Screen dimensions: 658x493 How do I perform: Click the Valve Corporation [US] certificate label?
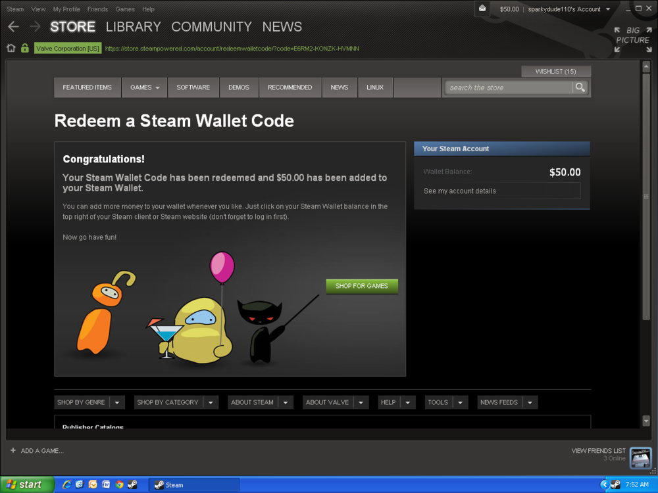tap(68, 48)
